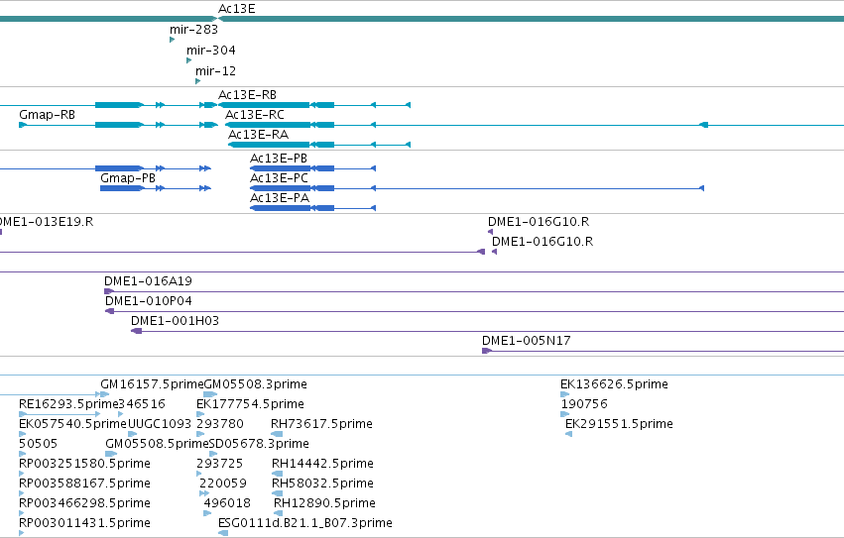The image size is (844, 538).
Task: Click the Ac13E-PB protein label
Action: point(279,159)
